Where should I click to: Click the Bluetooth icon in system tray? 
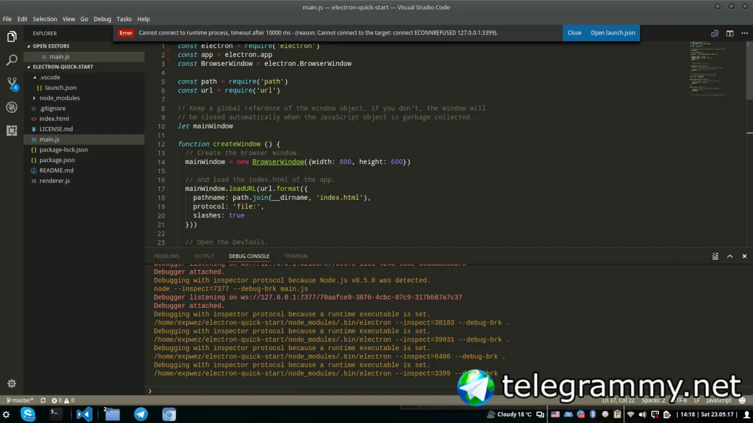coord(593,414)
